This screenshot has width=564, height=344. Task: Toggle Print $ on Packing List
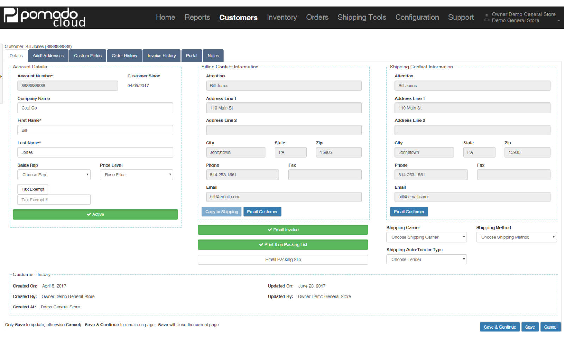283,245
